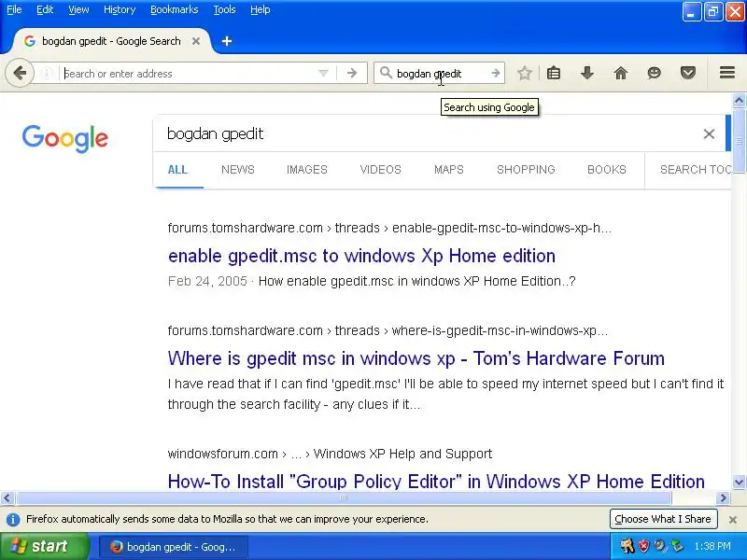Click the info icon in notification bar
The height and width of the screenshot is (560, 747).
(13, 519)
